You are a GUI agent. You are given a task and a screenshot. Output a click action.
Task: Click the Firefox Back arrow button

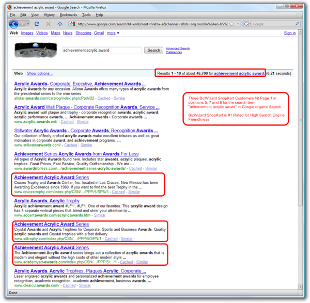[x=13, y=24]
